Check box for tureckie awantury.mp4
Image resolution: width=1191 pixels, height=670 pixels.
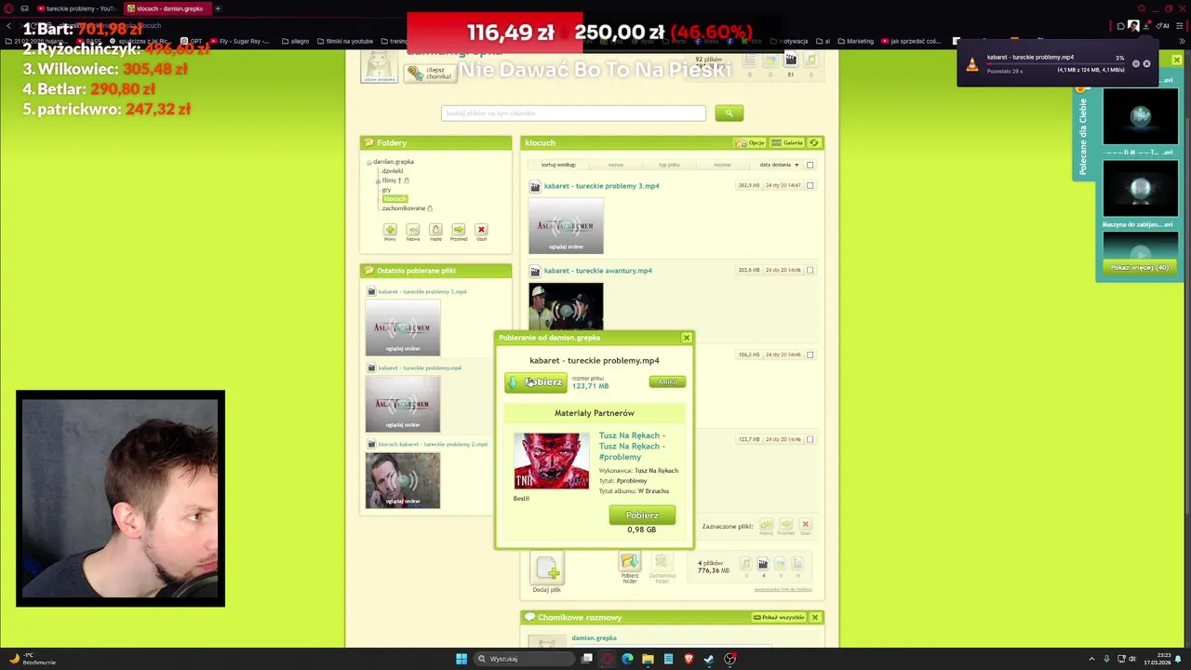click(810, 270)
